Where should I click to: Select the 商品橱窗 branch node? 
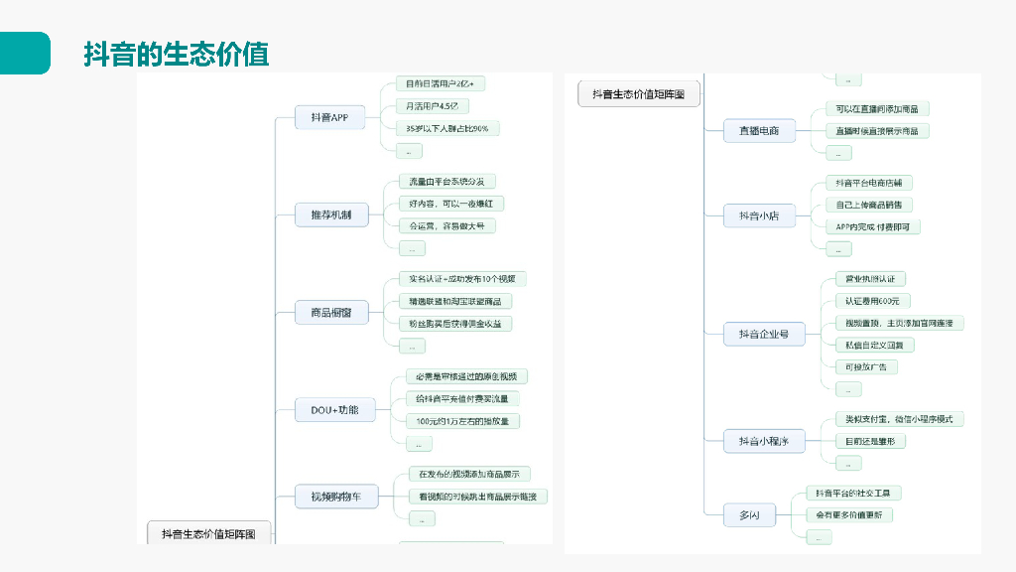click(x=331, y=312)
